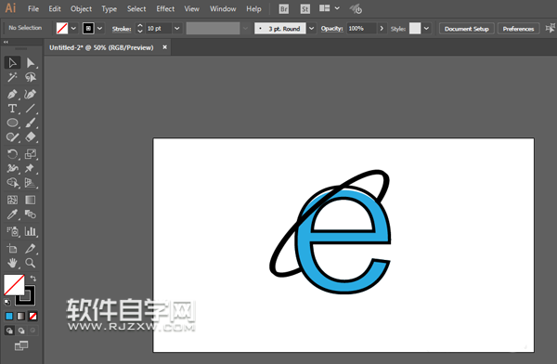Viewport: 557px width, 364px height.
Task: Open the Type menu
Action: [109, 9]
